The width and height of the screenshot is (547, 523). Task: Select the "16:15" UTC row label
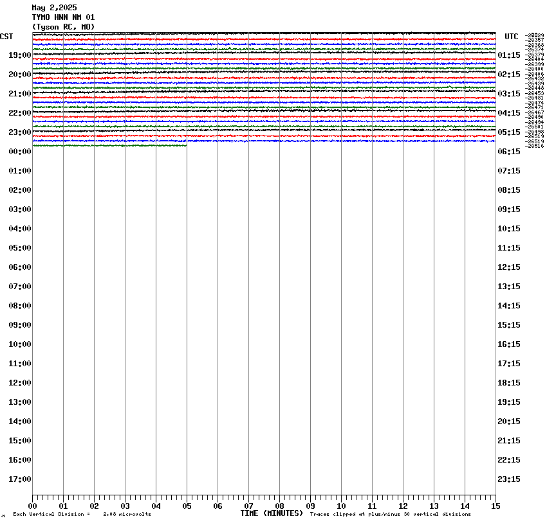509,344
